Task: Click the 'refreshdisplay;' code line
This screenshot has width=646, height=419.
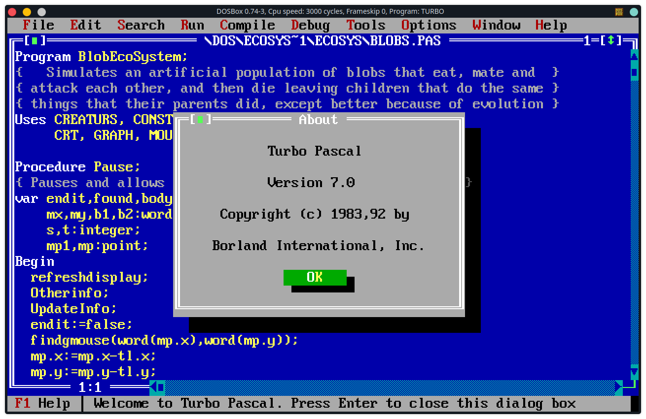Action: [90, 277]
